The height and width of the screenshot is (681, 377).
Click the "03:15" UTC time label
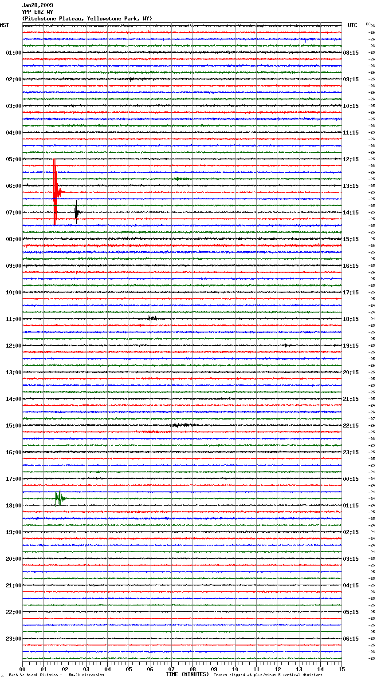[351, 559]
